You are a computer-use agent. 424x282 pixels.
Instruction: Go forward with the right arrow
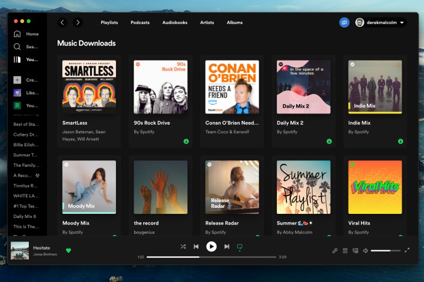(78, 22)
